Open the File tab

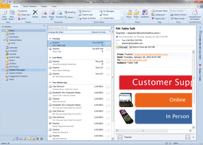point(5,6)
